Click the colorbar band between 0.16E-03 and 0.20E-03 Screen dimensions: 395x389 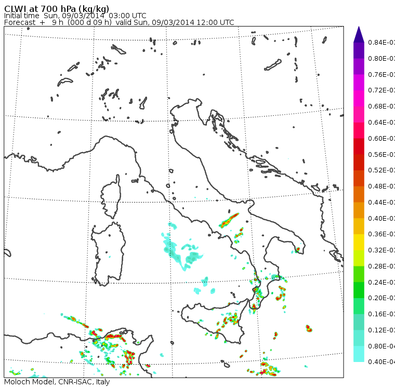click(359, 306)
